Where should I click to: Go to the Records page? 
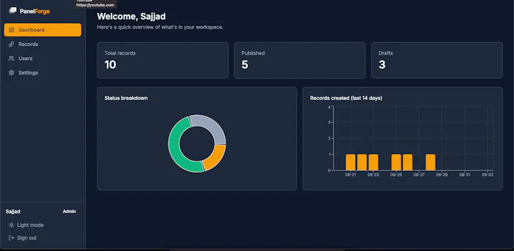tap(42, 44)
